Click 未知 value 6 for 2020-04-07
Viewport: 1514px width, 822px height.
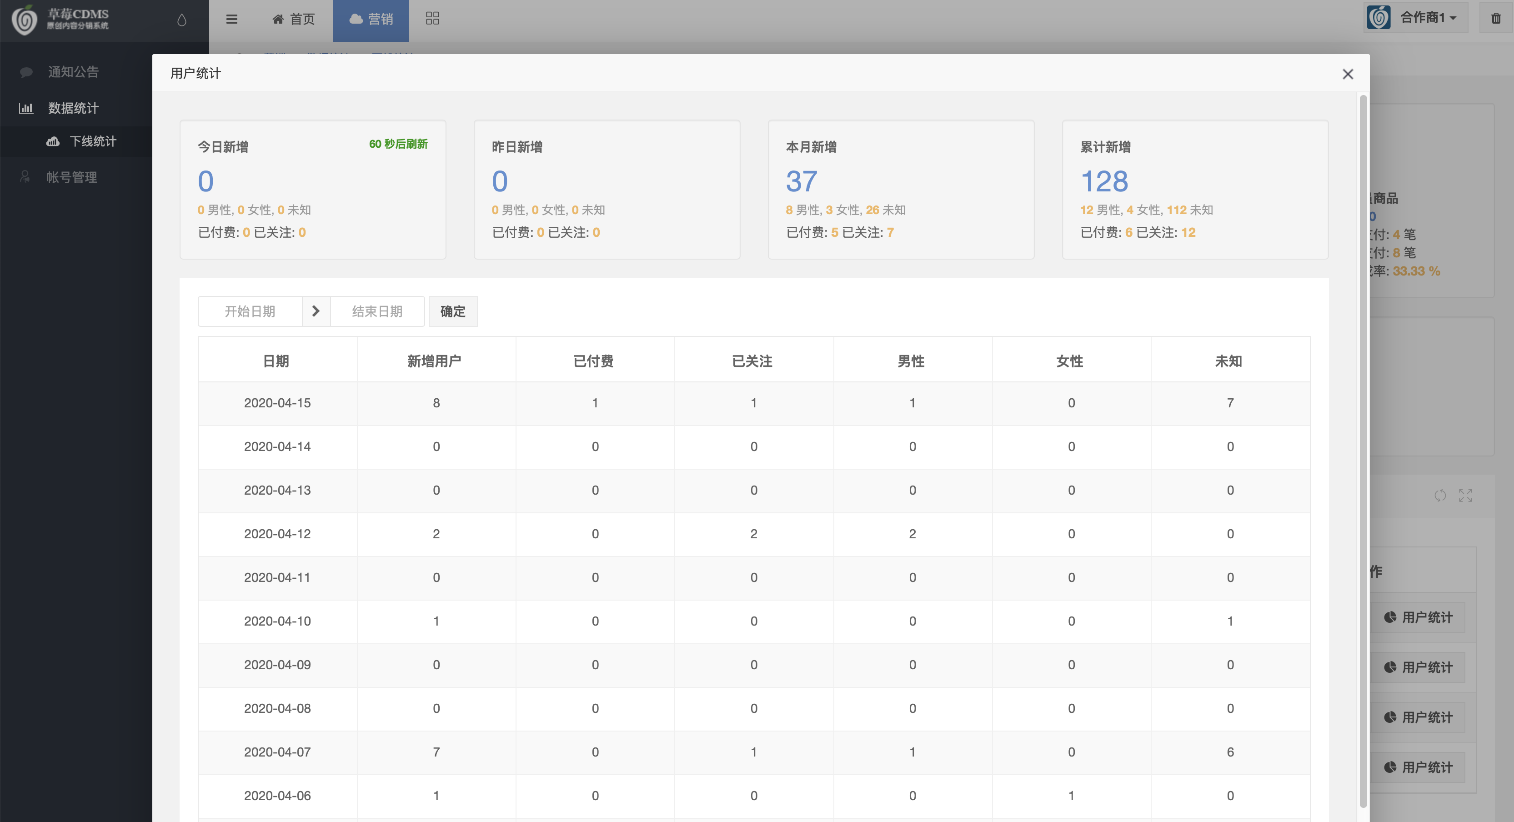1230,752
